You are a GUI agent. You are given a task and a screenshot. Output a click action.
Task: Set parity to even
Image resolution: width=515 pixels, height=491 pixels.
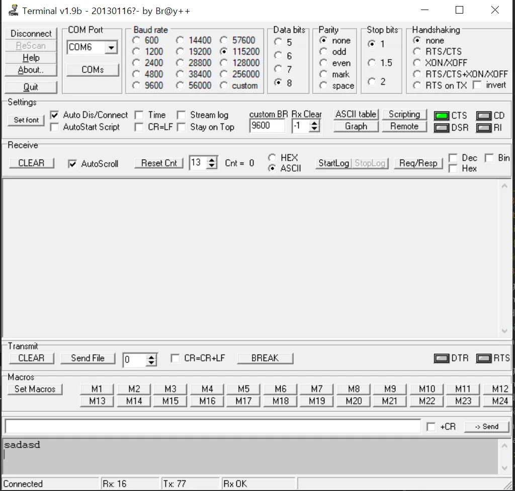click(323, 63)
